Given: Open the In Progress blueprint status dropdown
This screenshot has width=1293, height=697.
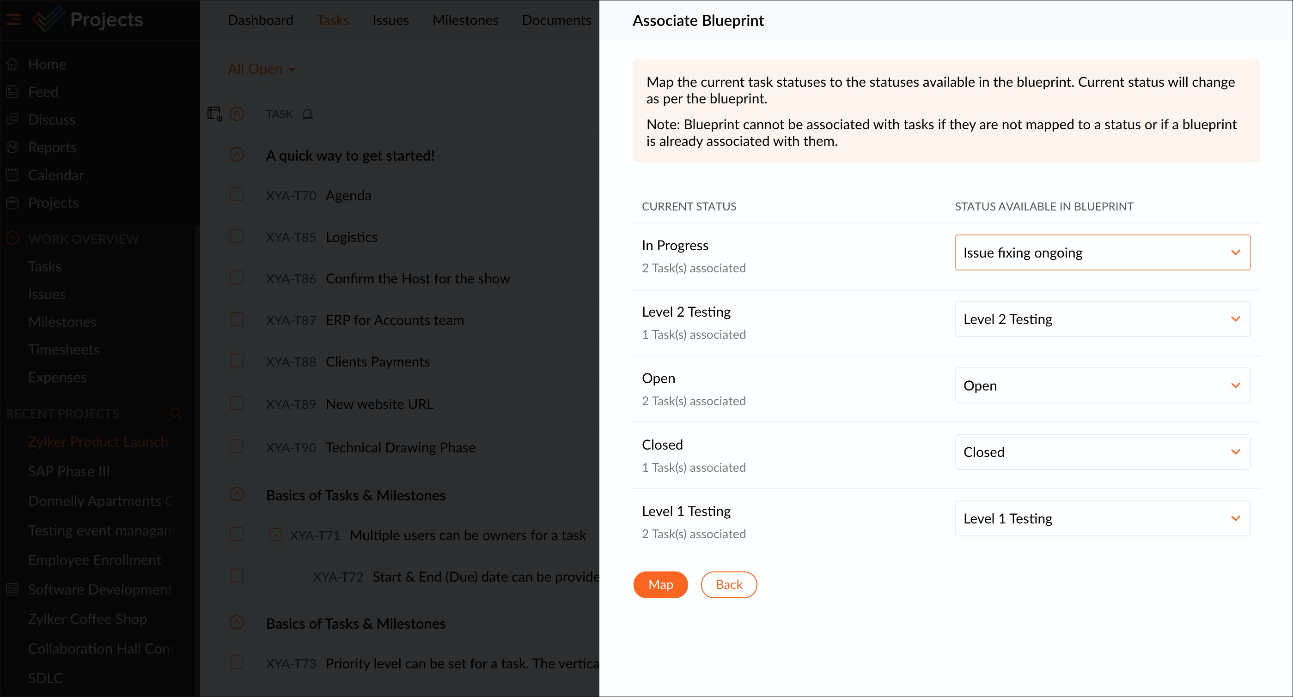Looking at the screenshot, I should click(x=1102, y=253).
